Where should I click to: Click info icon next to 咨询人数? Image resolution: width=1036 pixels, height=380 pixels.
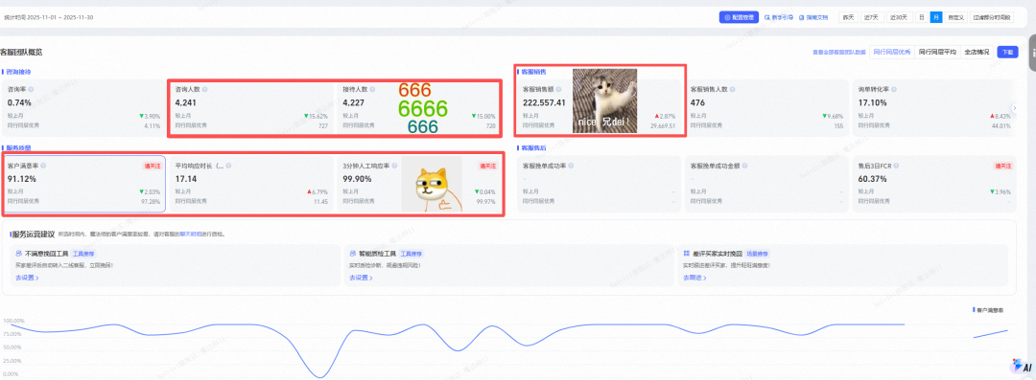coord(205,89)
